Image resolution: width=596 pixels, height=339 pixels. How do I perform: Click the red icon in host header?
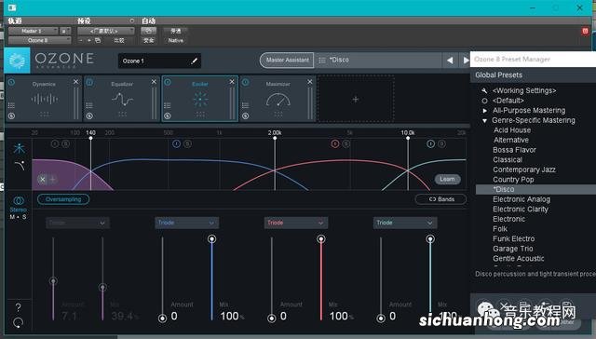coord(585,31)
